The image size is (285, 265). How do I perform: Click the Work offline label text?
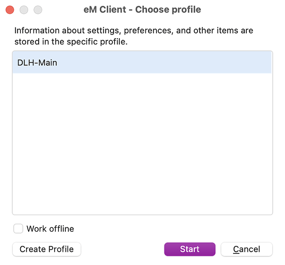click(50, 229)
